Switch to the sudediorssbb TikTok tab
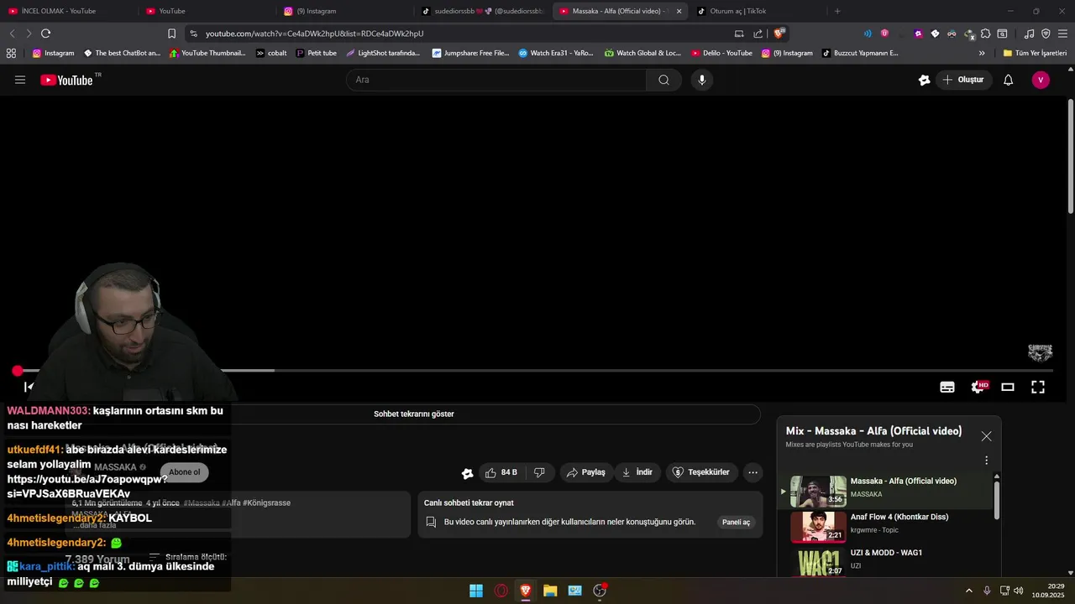 tap(481, 11)
